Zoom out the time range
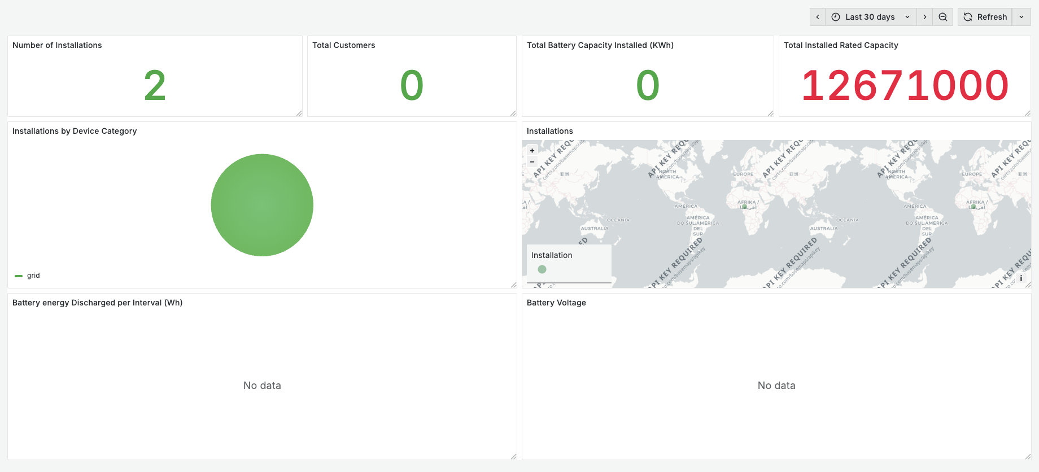1039x472 pixels. (942, 17)
